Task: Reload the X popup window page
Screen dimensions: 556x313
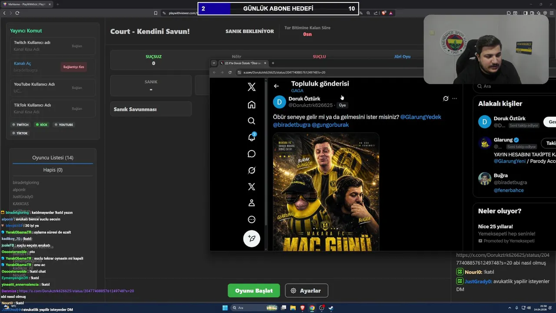Action: coord(230,72)
